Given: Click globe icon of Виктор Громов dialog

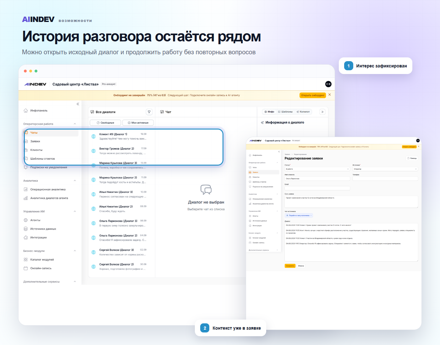Looking at the screenshot, I should tap(93, 151).
